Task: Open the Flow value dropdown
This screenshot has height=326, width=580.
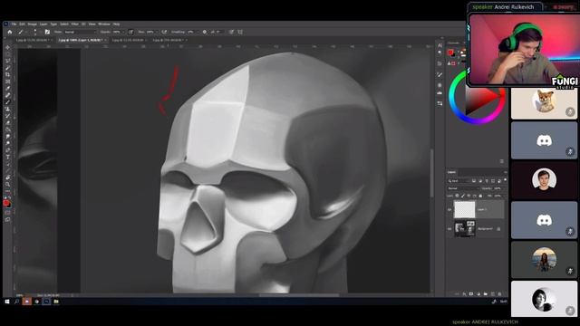Action: click(157, 32)
